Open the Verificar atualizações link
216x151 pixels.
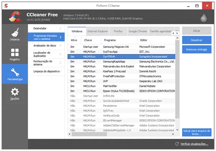[x=194, y=144]
